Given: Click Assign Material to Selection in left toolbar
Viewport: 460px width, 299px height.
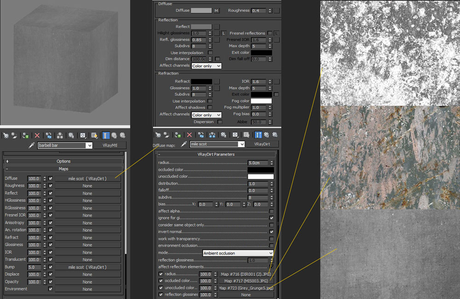Looking at the screenshot, I should (26, 136).
